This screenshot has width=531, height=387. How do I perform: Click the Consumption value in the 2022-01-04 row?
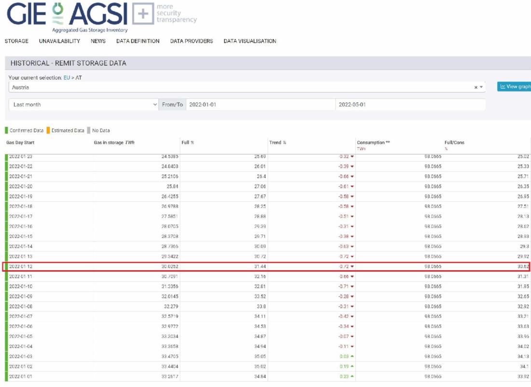click(433, 346)
